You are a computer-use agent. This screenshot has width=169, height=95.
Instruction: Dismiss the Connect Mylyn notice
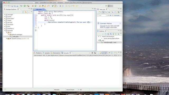[x=120, y=23]
